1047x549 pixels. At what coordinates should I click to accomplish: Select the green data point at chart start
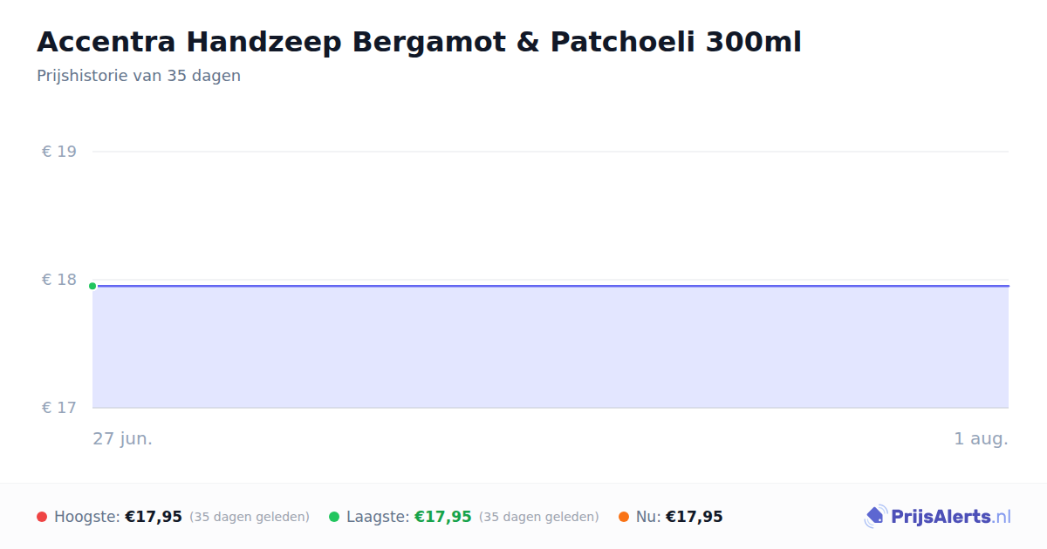tap(92, 286)
